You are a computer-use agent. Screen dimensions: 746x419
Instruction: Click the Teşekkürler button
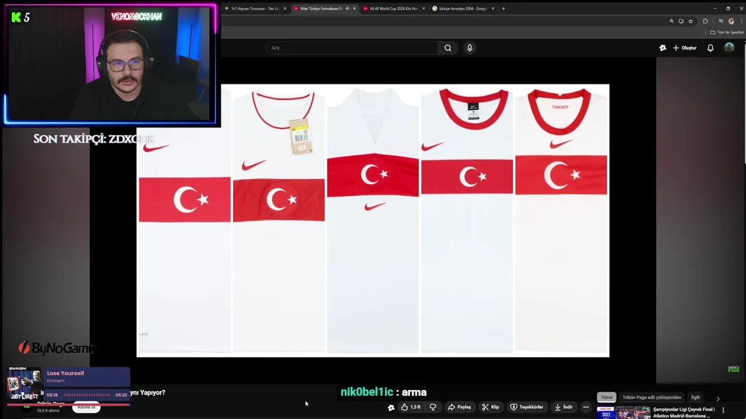[527, 407]
